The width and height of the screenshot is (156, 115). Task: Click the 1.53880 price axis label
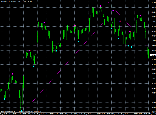pyautogui.click(x=153, y=12)
